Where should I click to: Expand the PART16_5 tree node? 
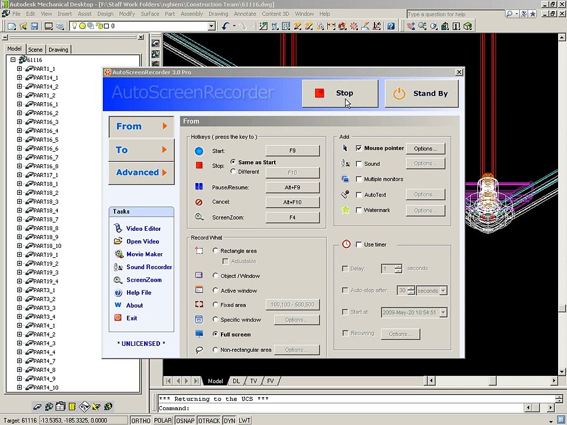pyautogui.click(x=19, y=139)
